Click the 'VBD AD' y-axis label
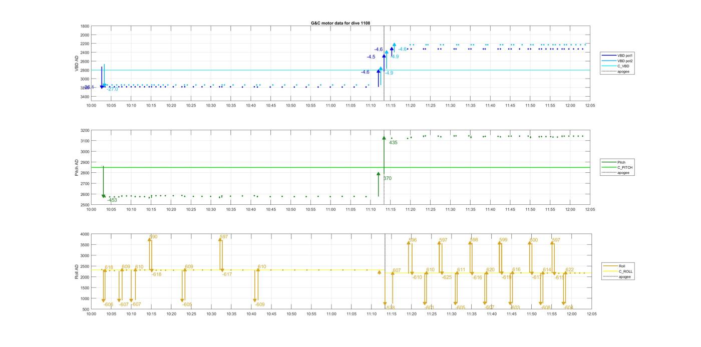The image size is (701, 347). pos(77,64)
